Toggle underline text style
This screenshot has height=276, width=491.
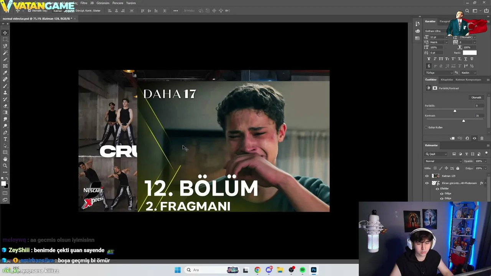pos(466,59)
